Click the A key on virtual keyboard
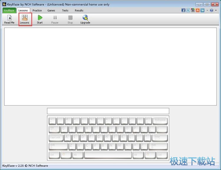 (x=68, y=138)
